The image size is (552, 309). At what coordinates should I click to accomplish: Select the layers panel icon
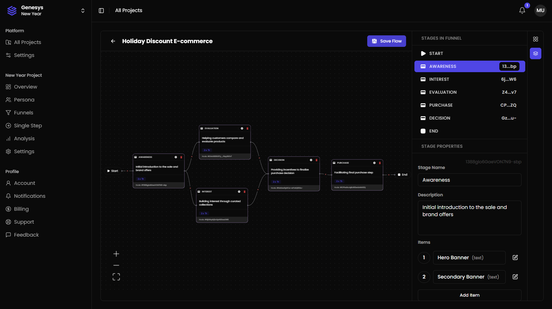536,53
